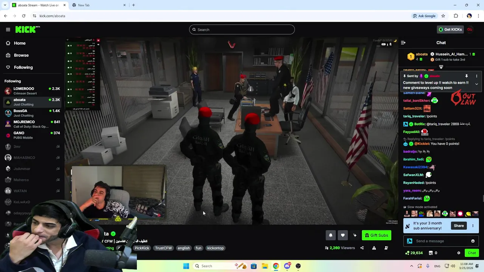
Task: Toggle notifications bell for aboata
Action: (330, 235)
